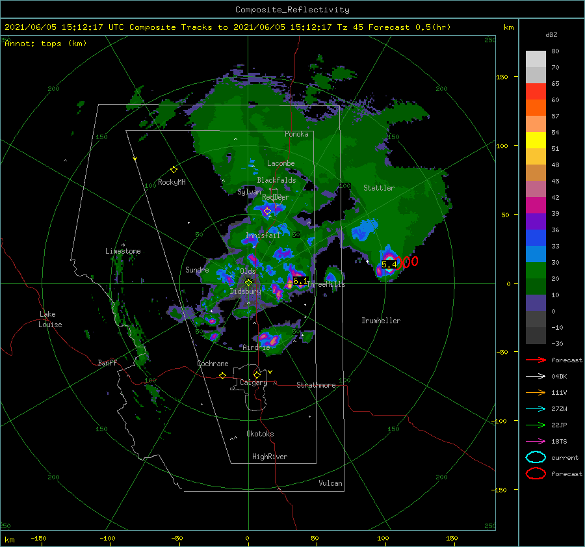Click the Vulcan town label
This screenshot has width=585, height=547.
pos(330,483)
